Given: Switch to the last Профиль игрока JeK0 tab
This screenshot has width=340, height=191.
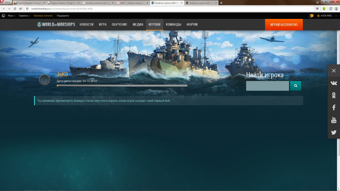Looking at the screenshot, I should click(201, 3).
